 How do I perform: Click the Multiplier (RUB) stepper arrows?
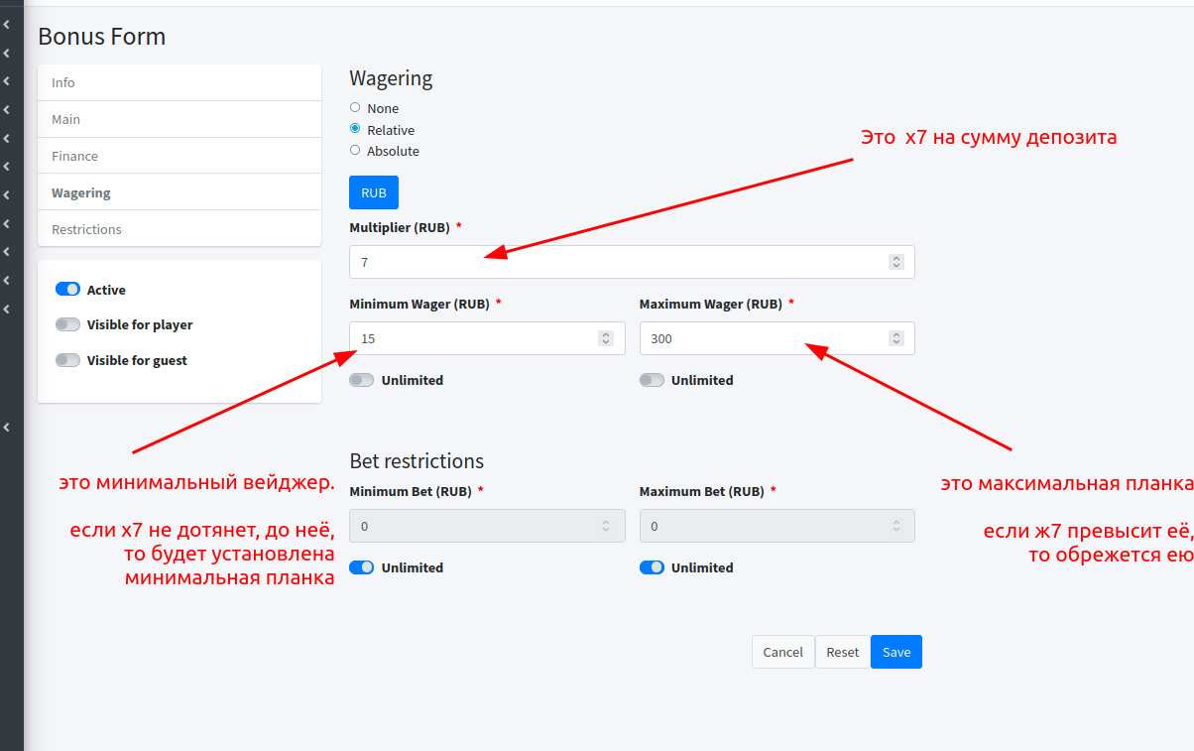[896, 262]
